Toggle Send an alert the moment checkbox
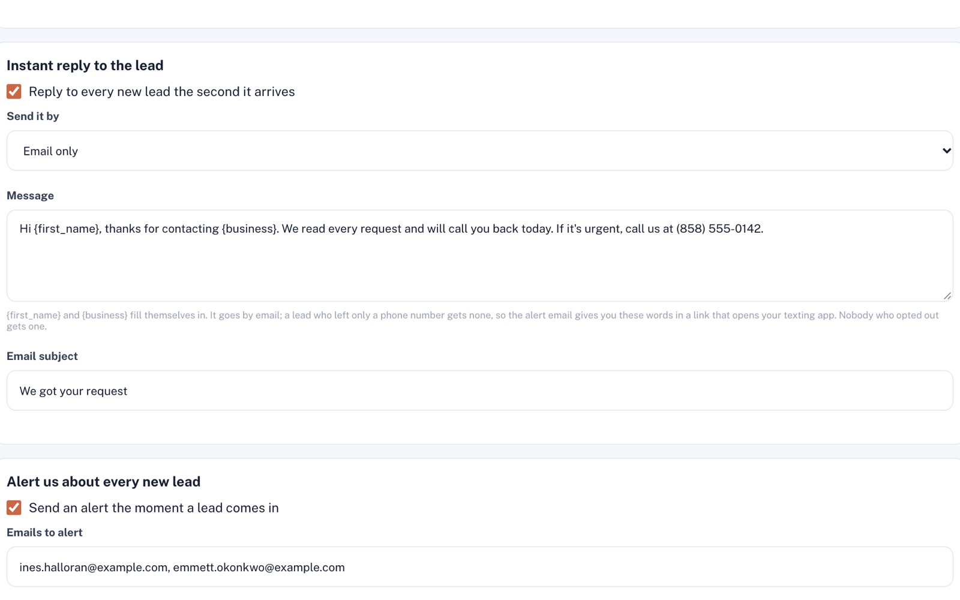This screenshot has height=600, width=960. pos(14,508)
